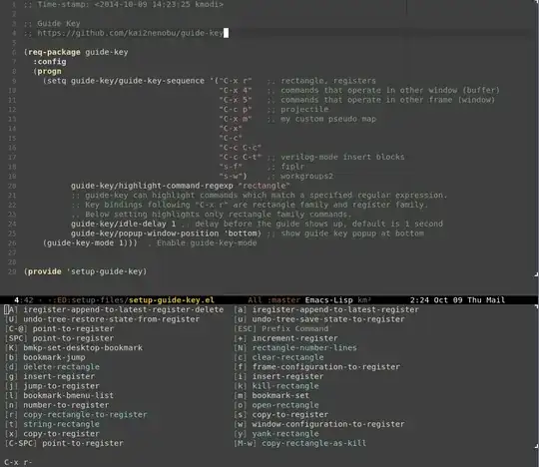Click the 2:24 Oct 09 Thu clock text
Image resolution: width=539 pixels, height=467 pixels.
[445, 300]
